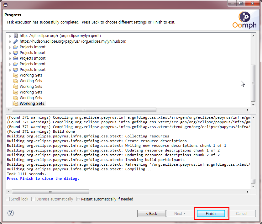Click the task tree's vertical scrollbar thumb

click(253, 83)
